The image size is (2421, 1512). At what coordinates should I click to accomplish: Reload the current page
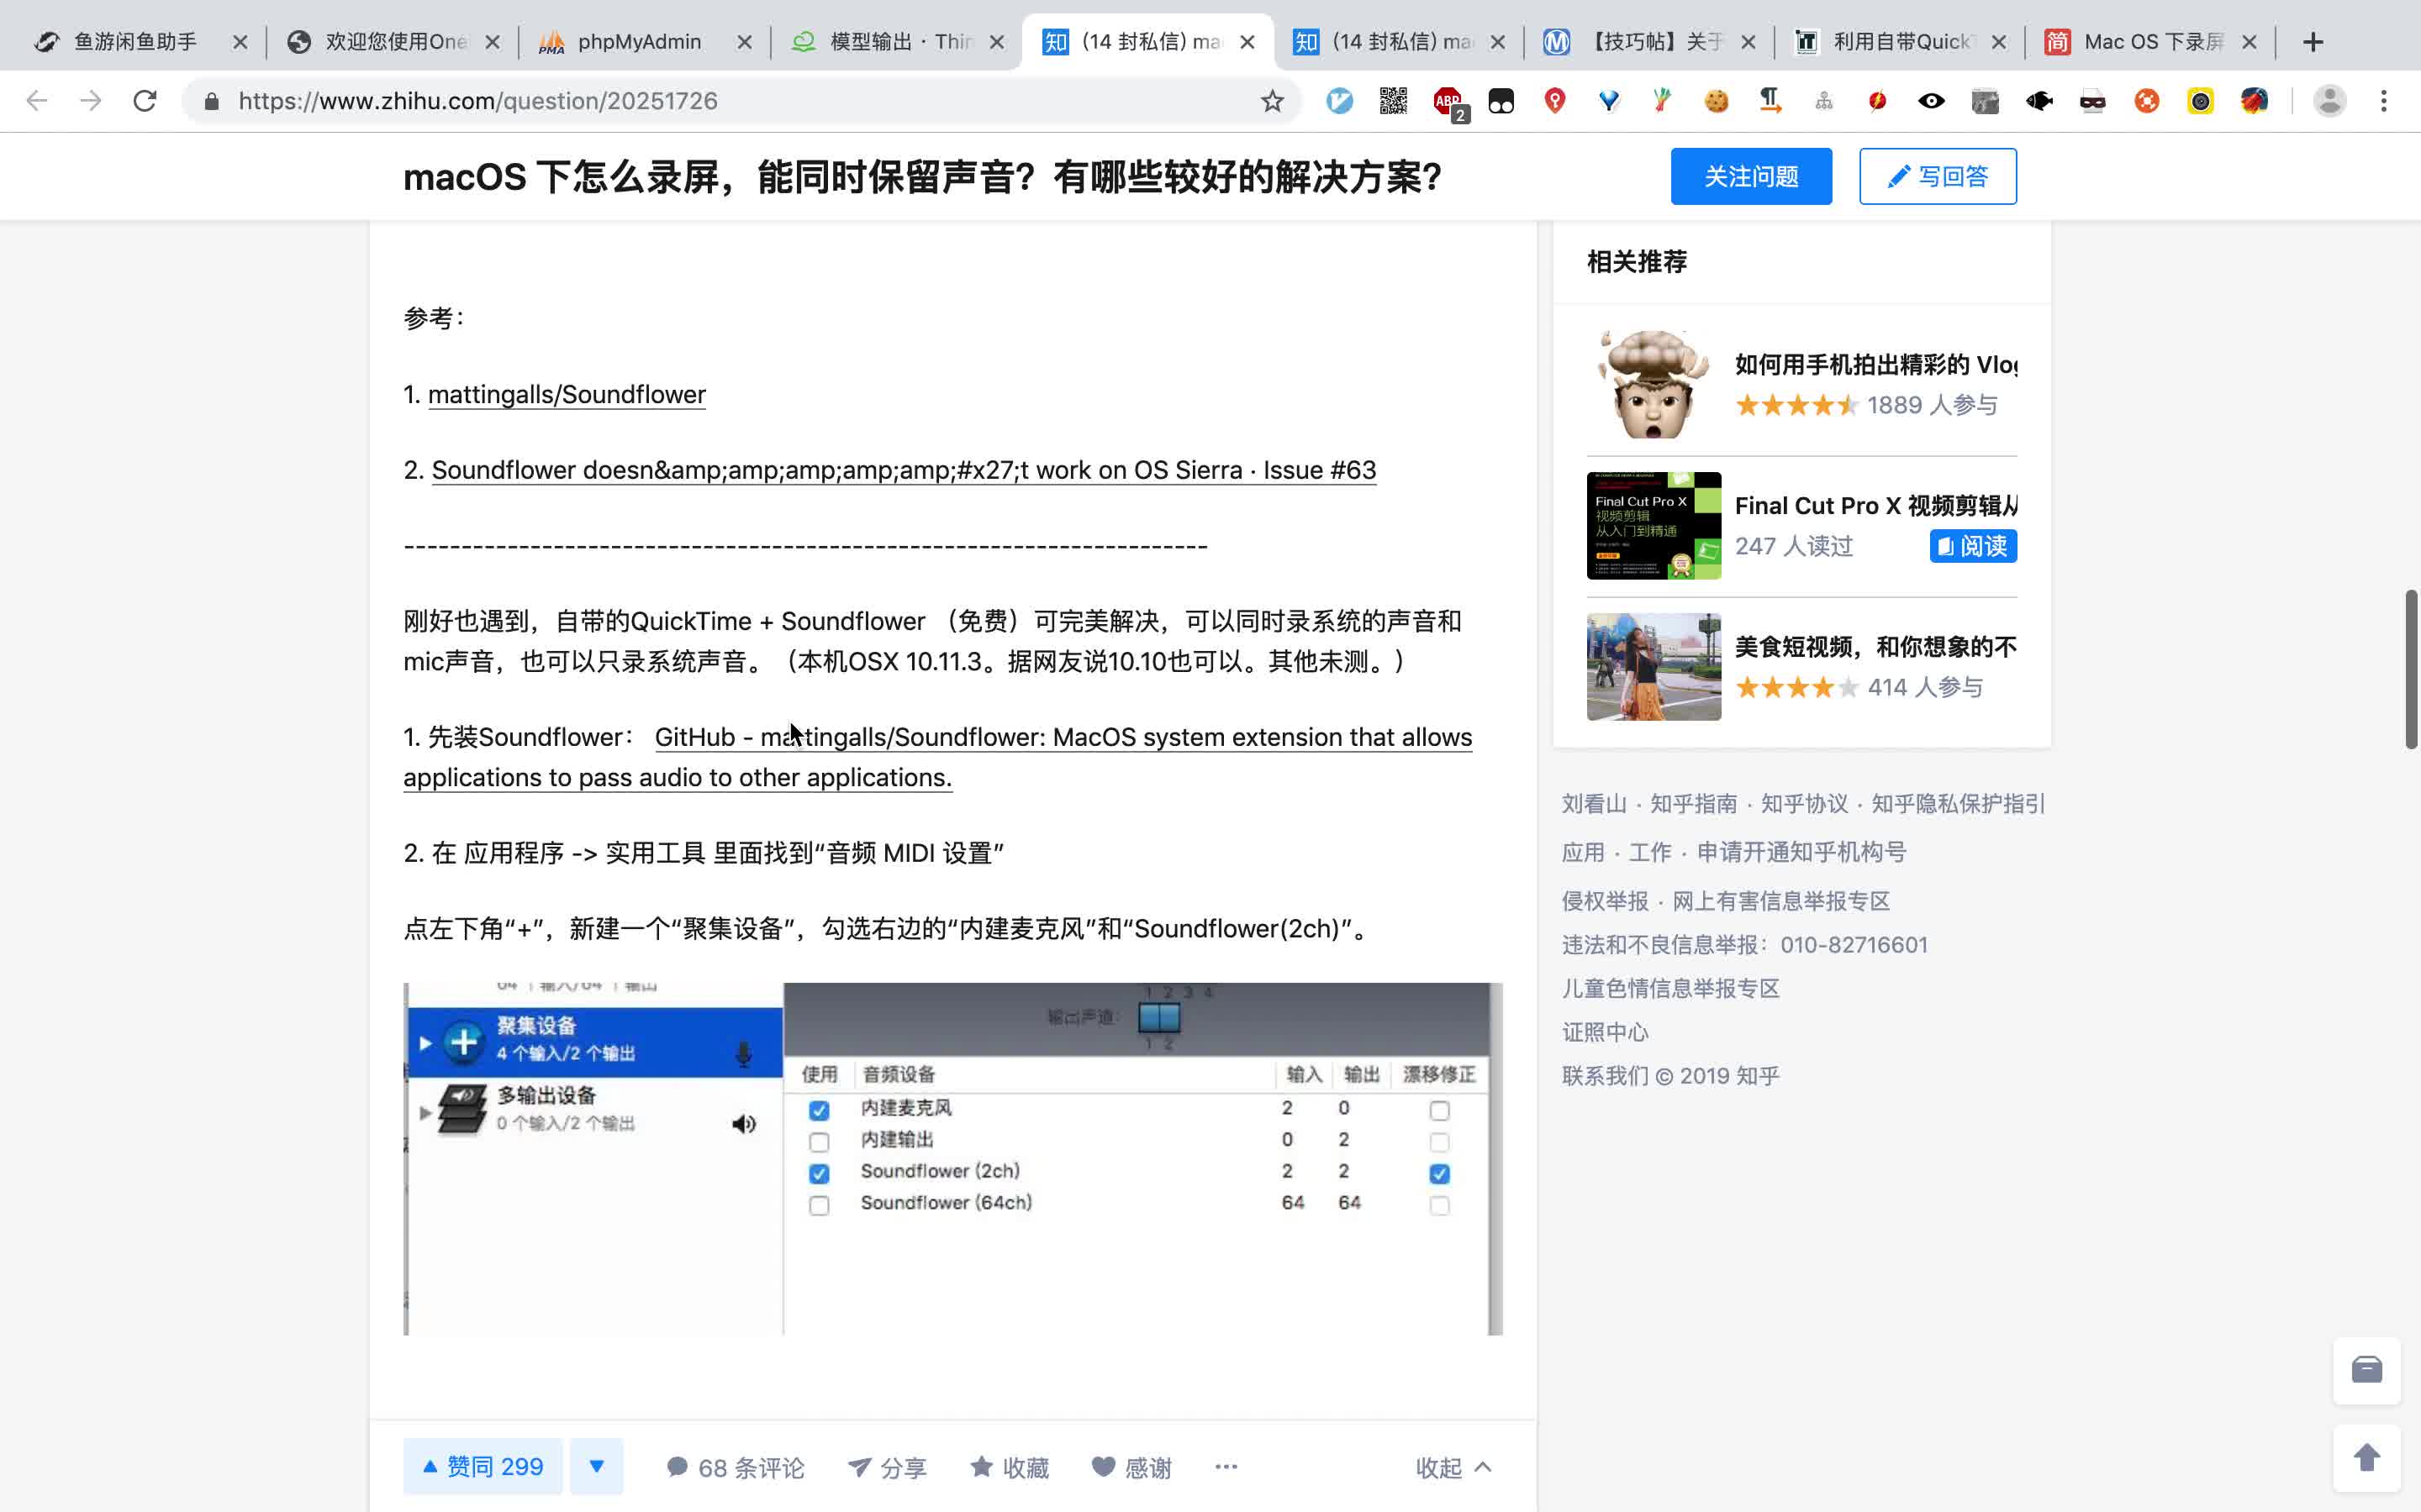(145, 101)
